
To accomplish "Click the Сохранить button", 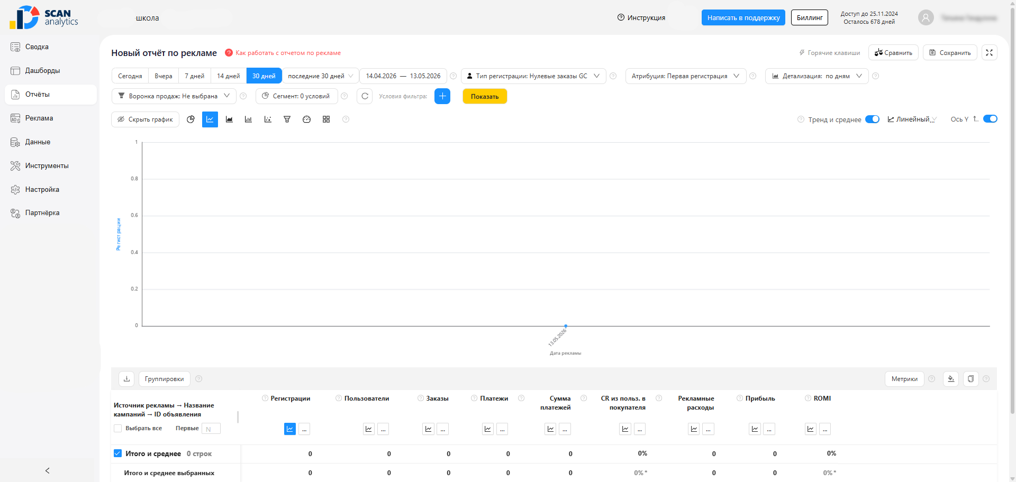I will (x=950, y=52).
